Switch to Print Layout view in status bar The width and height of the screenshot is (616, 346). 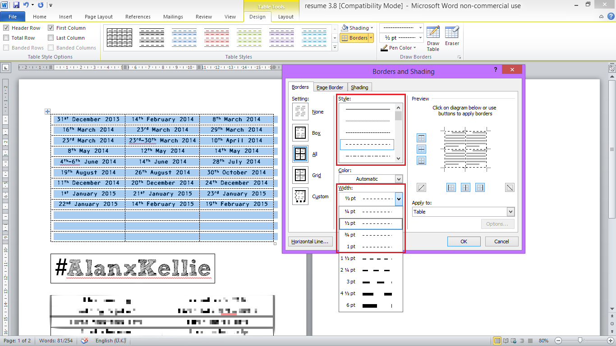497,341
